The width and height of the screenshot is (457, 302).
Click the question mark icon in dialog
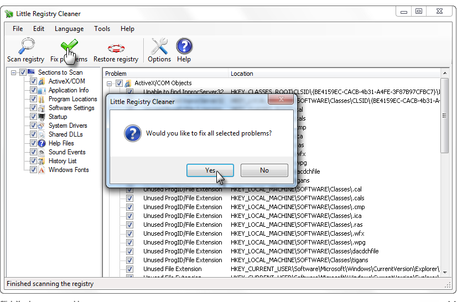(133, 133)
